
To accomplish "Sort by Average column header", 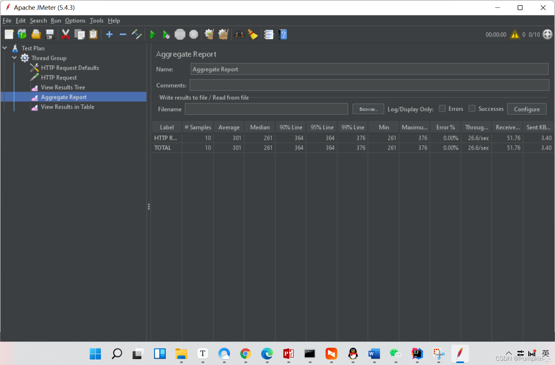I will click(x=229, y=127).
